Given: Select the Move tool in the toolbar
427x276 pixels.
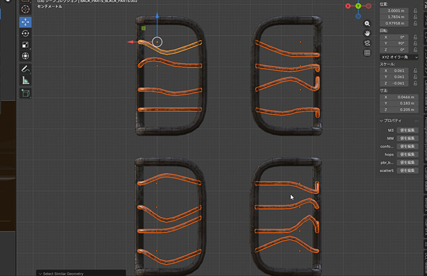Looking at the screenshot, I should click(26, 22).
